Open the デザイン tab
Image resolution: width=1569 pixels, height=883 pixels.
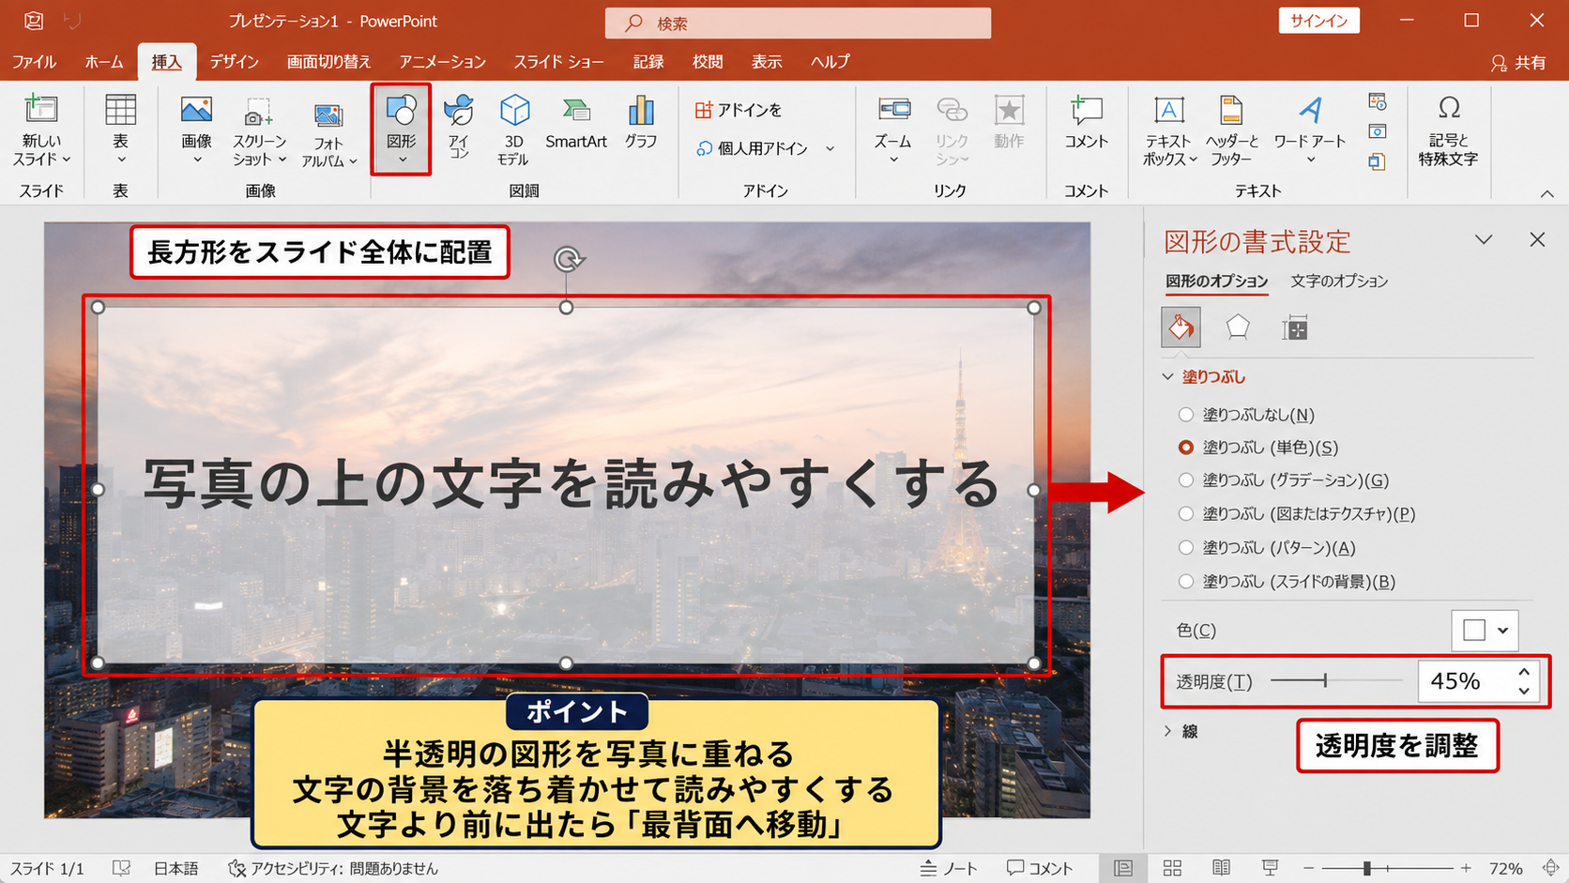pyautogui.click(x=235, y=62)
